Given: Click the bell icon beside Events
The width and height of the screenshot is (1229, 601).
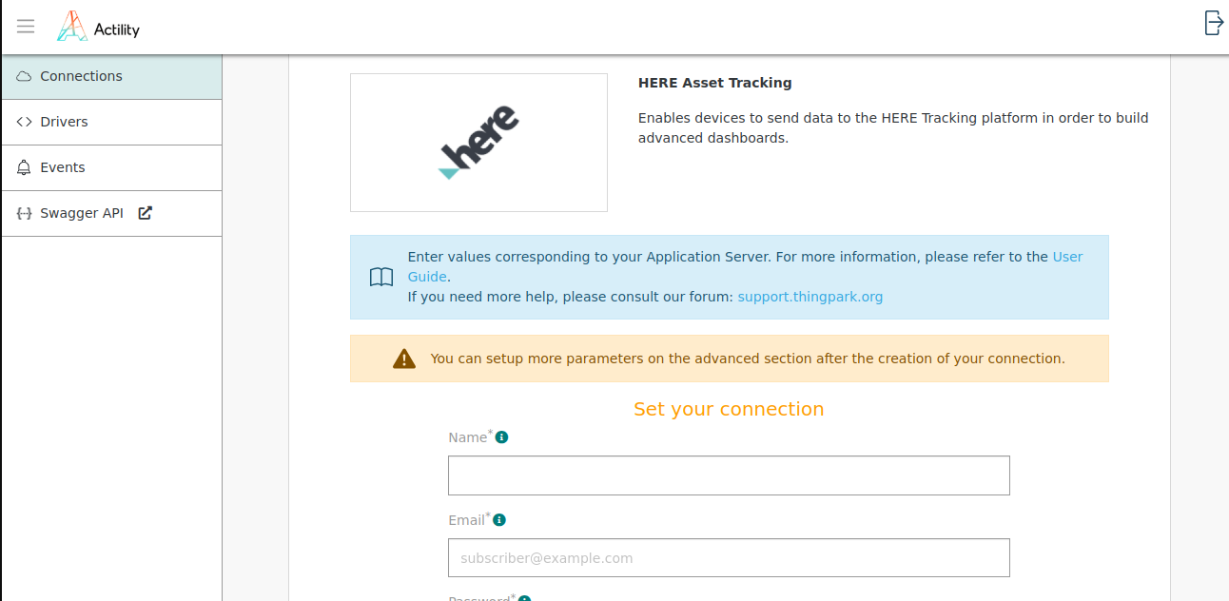Looking at the screenshot, I should (x=25, y=167).
